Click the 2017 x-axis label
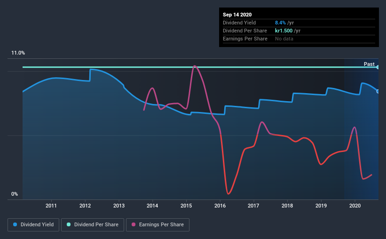 point(253,206)
